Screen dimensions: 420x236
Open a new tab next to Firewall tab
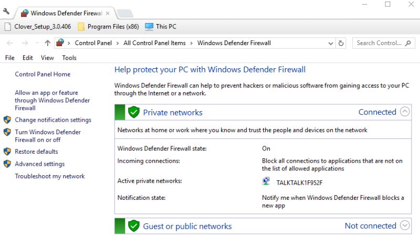(x=125, y=13)
